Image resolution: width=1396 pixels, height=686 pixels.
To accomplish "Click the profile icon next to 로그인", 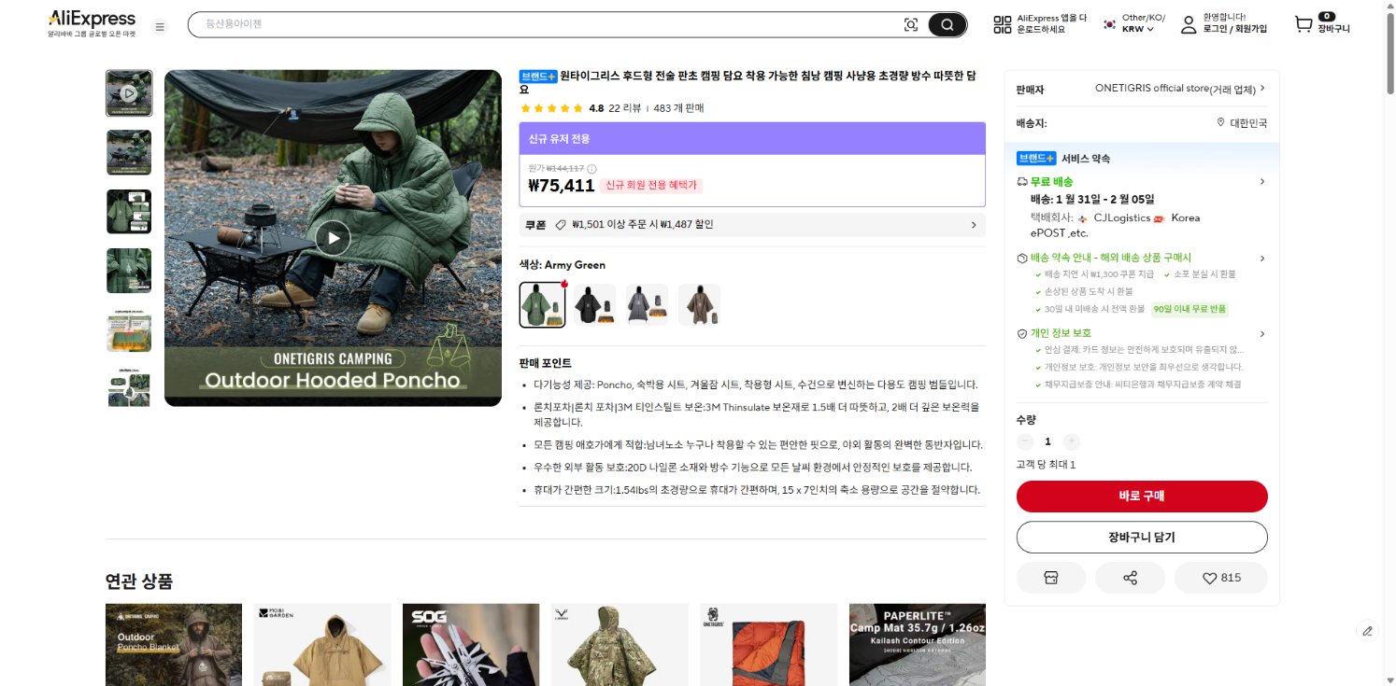I will 1189,24.
